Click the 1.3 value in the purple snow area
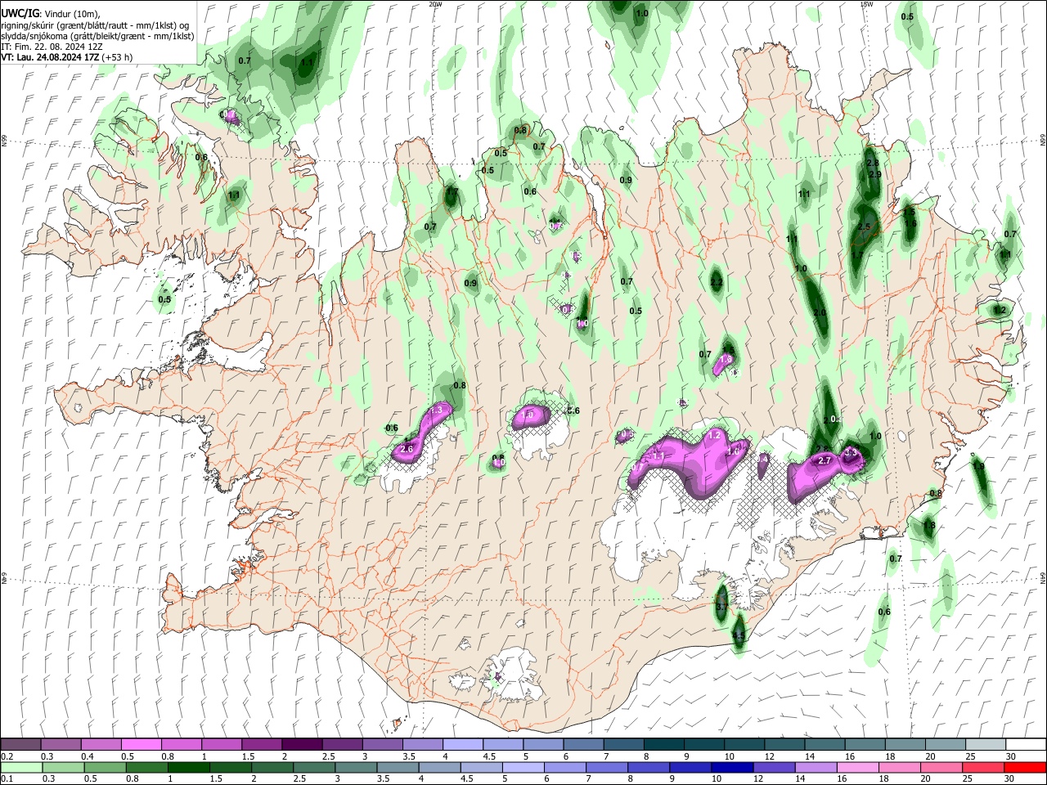Image resolution: width=1047 pixels, height=785 pixels. 437,410
